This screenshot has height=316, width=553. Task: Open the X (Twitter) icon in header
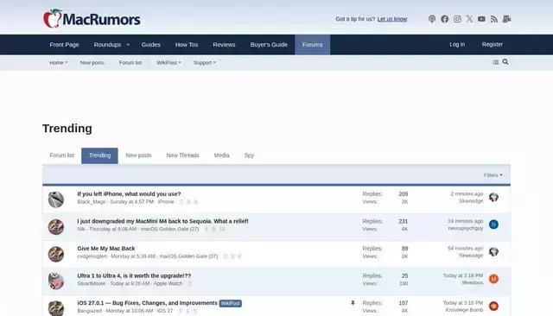[469, 19]
